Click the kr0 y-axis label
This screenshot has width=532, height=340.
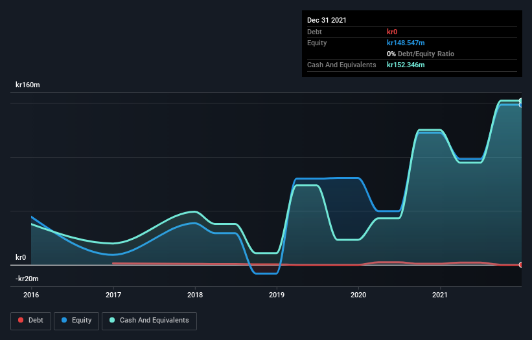point(21,257)
